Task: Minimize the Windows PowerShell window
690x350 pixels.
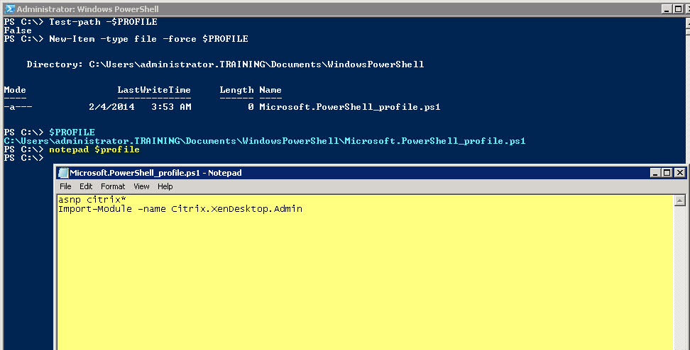Action: (x=667, y=9)
